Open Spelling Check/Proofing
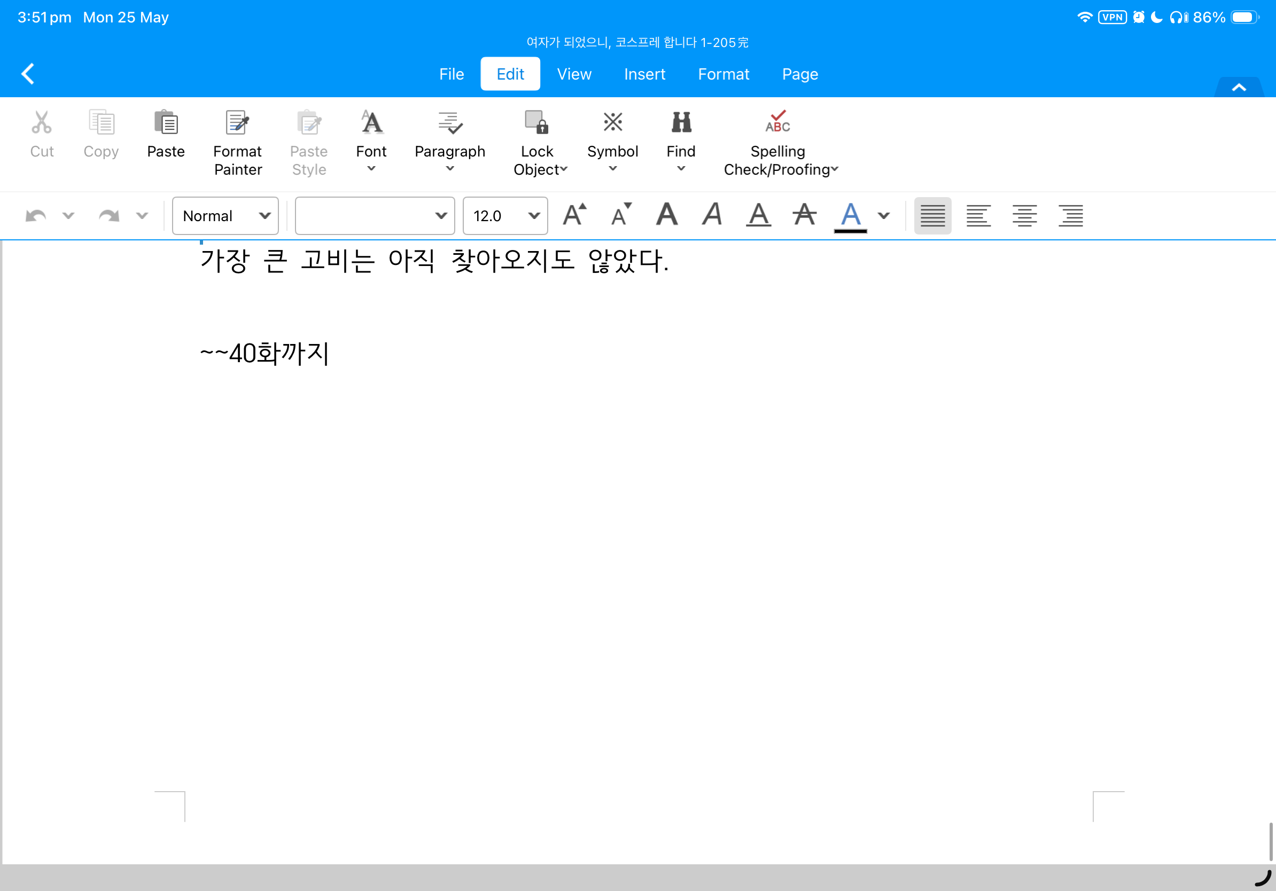 [777, 122]
